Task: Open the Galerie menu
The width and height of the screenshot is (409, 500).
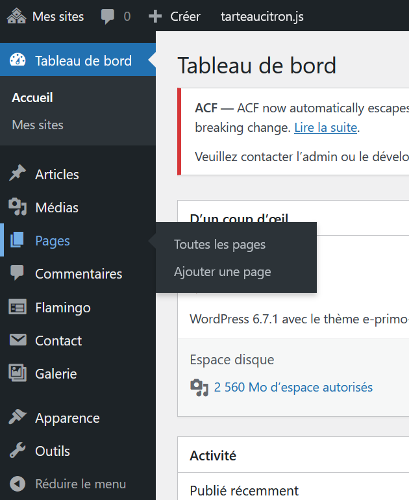Action: 56,374
